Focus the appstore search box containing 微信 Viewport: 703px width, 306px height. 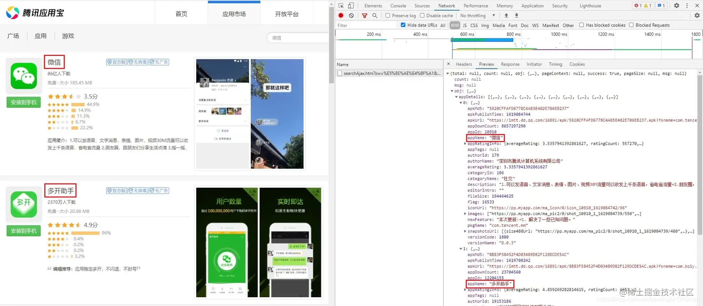click(297, 38)
